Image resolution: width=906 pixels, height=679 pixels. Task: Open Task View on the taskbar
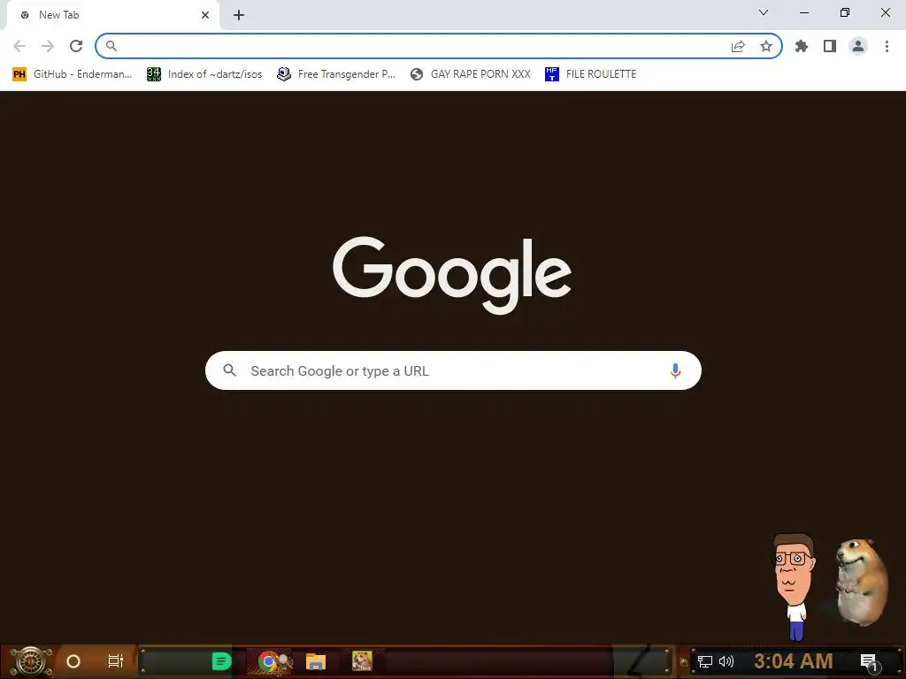(116, 661)
